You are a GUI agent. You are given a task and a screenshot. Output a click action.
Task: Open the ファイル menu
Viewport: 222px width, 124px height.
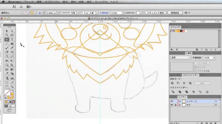[29, 2]
